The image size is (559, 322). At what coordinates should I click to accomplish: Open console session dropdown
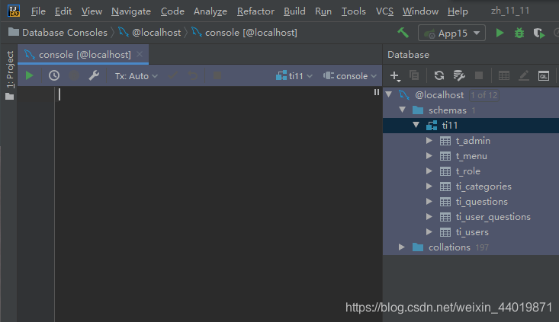350,76
